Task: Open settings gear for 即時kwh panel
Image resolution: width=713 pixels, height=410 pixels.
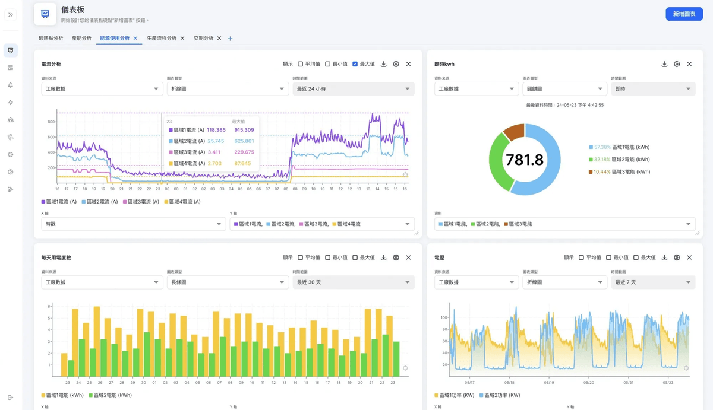Action: [677, 64]
